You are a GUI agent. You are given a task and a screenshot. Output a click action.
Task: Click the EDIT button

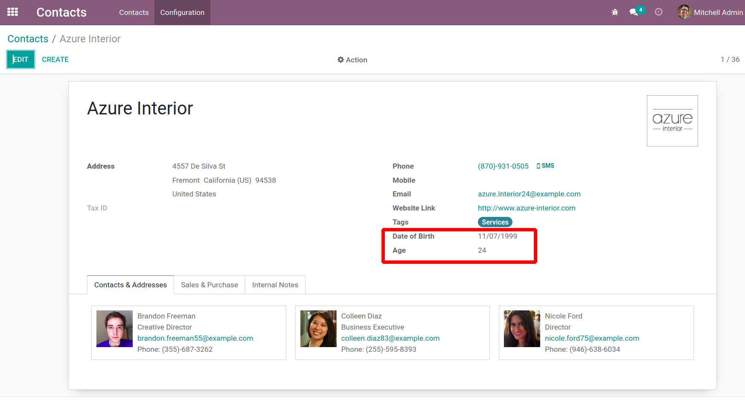20,59
